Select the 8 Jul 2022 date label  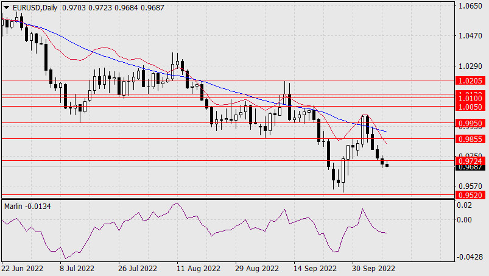(77, 269)
